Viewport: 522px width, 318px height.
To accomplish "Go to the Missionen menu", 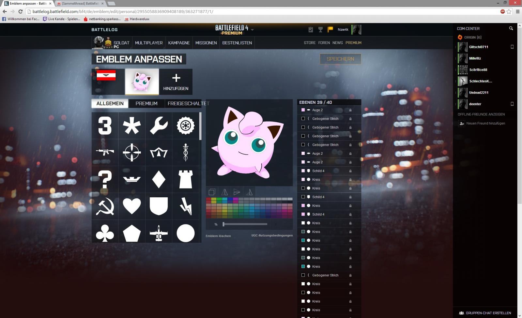I will tap(206, 43).
